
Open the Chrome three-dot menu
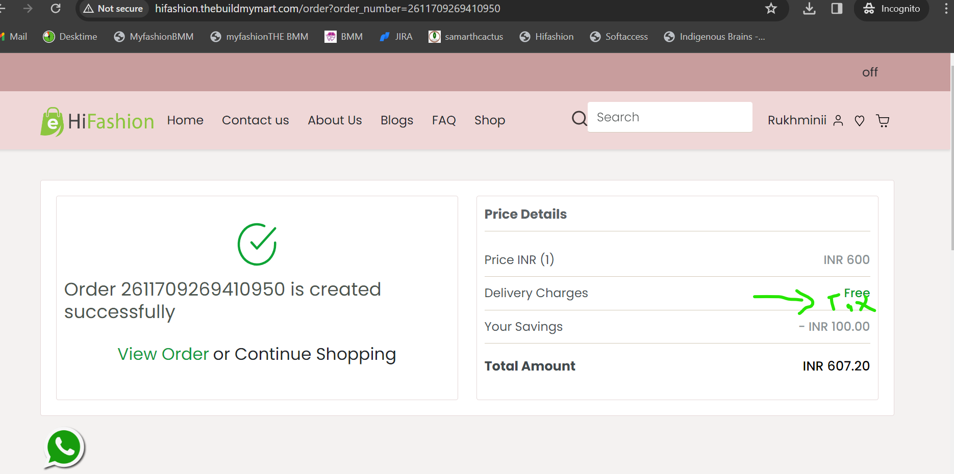click(946, 9)
